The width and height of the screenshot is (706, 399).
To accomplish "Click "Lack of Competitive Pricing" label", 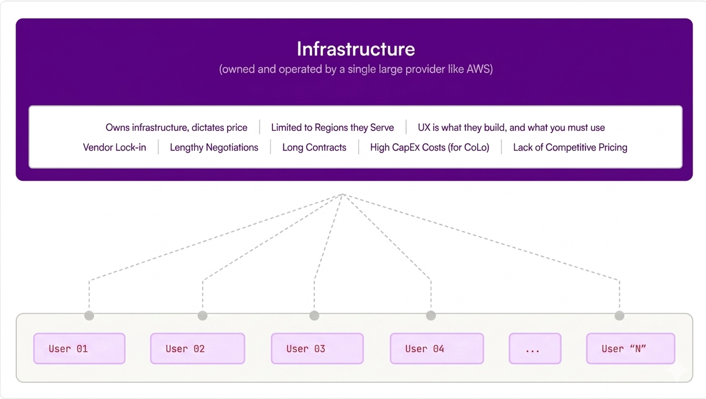I will tap(570, 147).
